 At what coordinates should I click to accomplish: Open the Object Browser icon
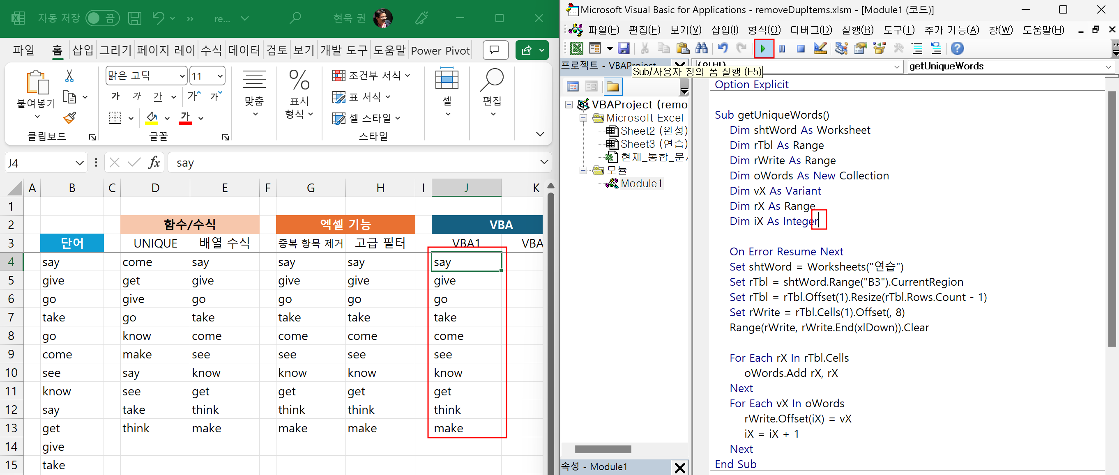[x=879, y=48]
